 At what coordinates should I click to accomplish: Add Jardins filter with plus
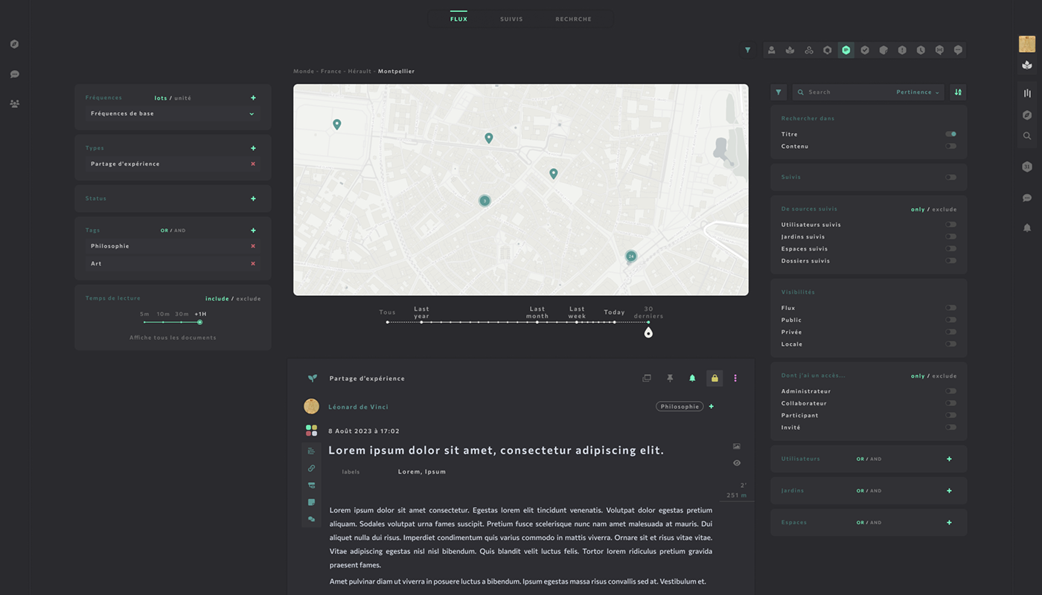(949, 491)
